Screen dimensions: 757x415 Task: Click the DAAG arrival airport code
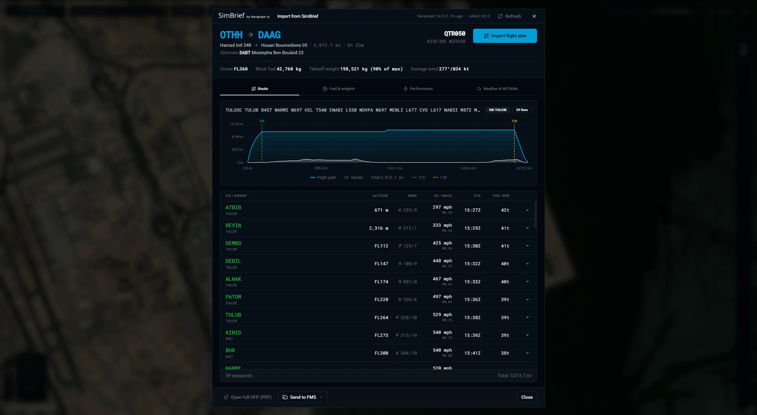[x=269, y=35]
